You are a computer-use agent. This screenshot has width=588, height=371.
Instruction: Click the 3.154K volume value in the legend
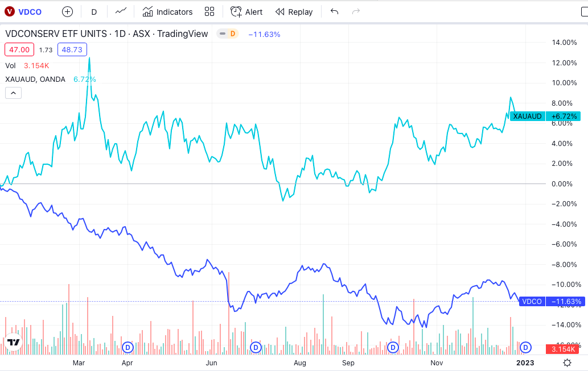[x=36, y=65]
